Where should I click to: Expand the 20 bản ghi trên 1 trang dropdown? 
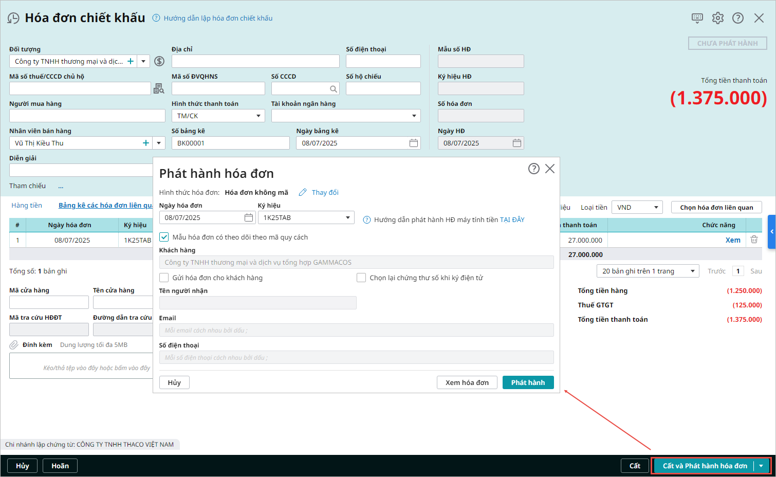click(x=692, y=271)
